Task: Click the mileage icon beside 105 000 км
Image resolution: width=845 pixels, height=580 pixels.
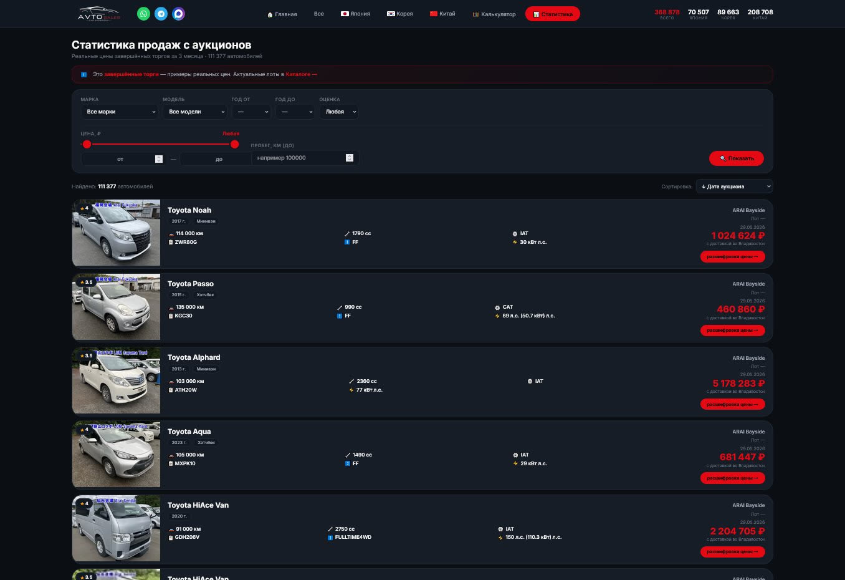Action: 171,455
